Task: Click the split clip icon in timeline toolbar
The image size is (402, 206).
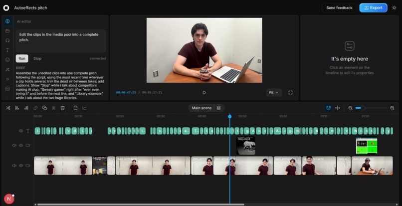Action: click(8, 108)
